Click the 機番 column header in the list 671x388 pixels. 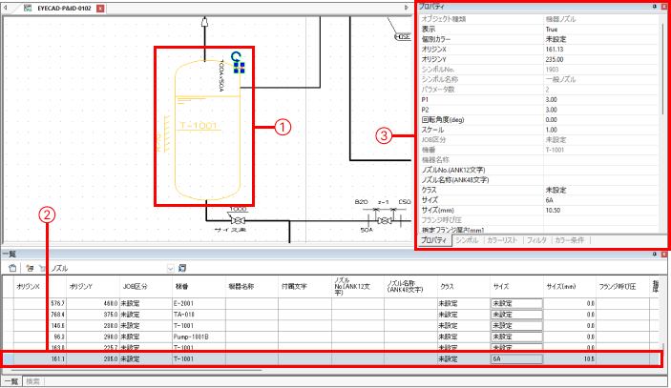click(181, 285)
